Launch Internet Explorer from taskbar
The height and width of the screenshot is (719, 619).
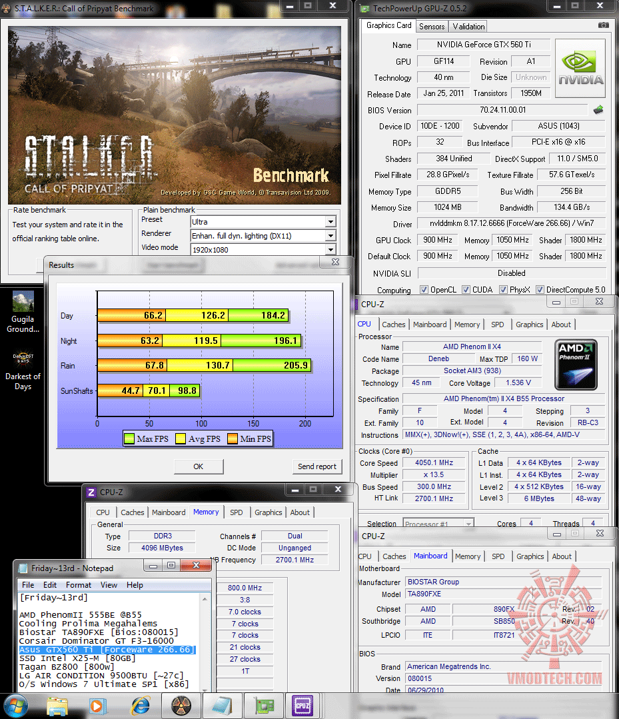pos(141,706)
